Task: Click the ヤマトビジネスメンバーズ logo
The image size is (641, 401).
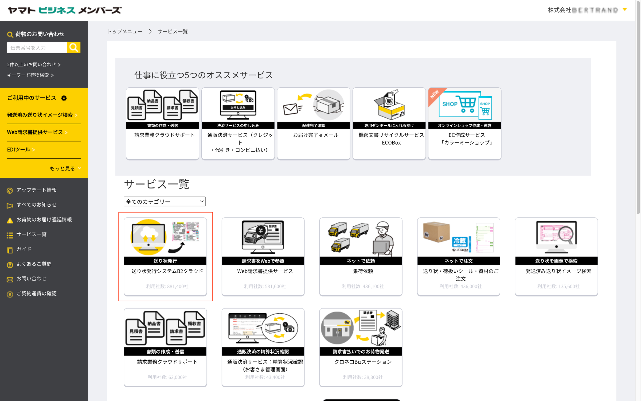Action: pyautogui.click(x=64, y=10)
